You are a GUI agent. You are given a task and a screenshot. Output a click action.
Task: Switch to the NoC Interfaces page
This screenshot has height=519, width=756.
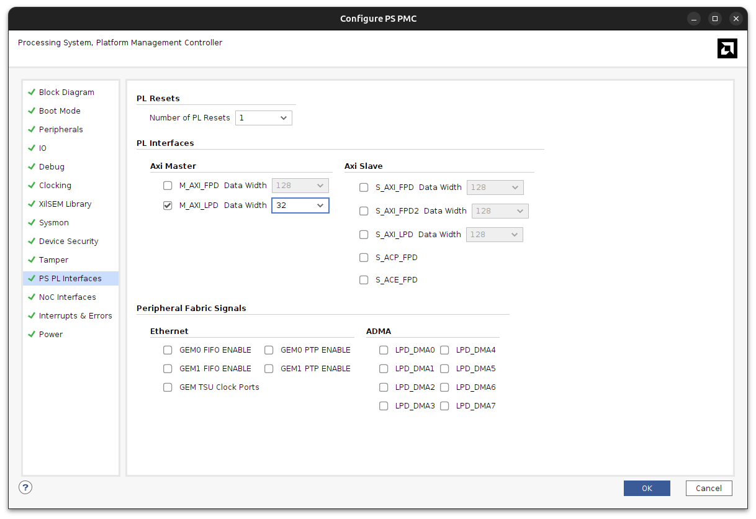coord(67,297)
